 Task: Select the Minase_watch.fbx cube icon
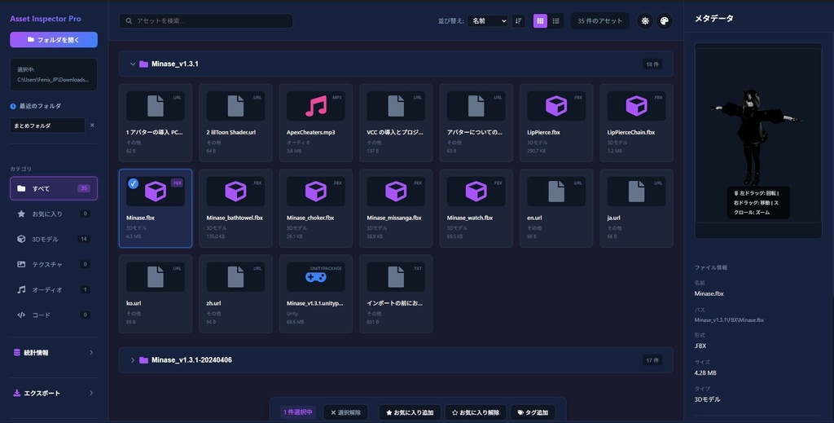476,192
